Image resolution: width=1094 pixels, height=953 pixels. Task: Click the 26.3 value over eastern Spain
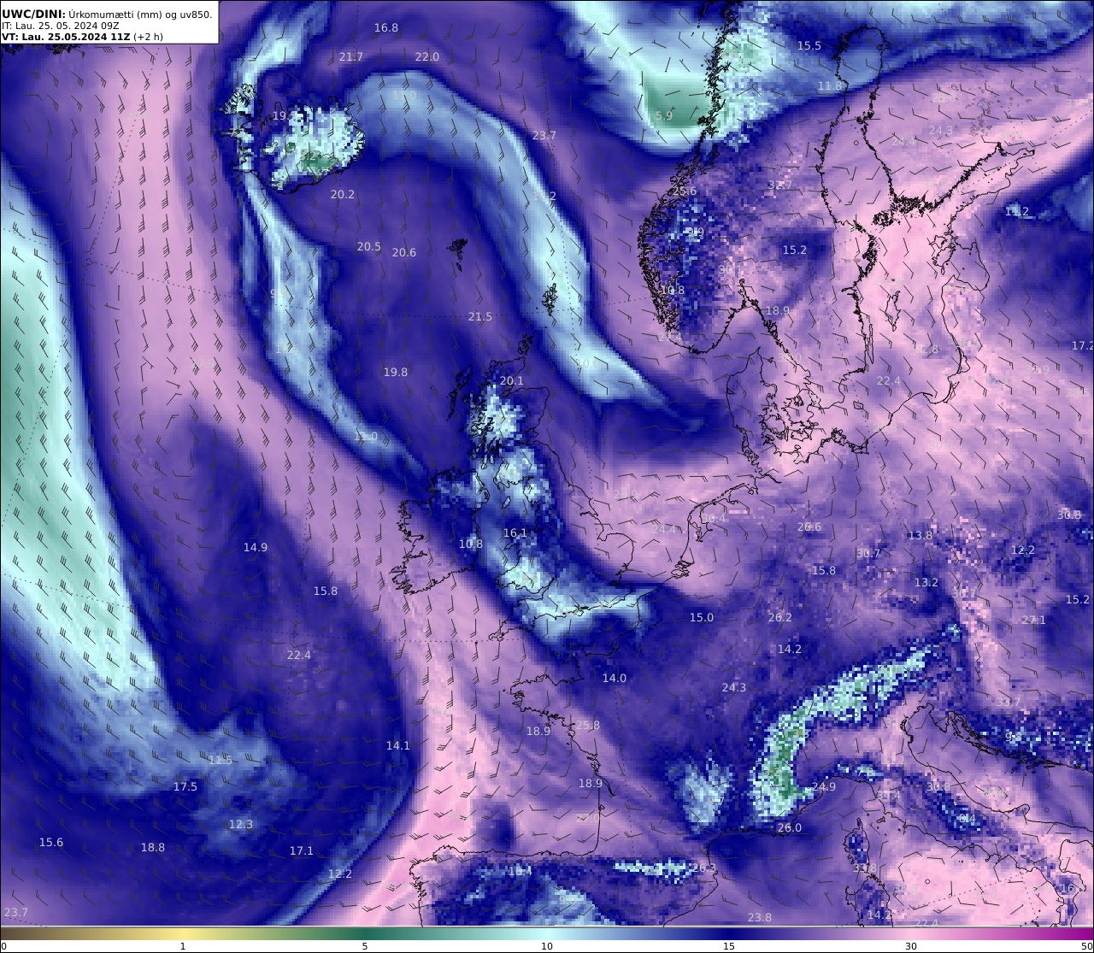tap(704, 868)
